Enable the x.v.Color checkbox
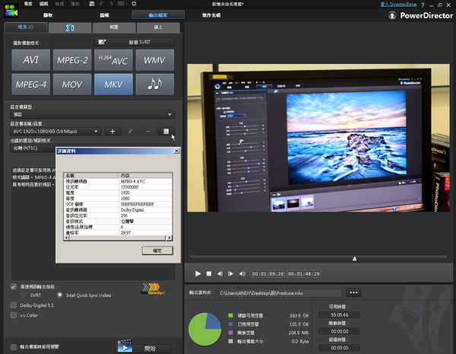This screenshot has height=354, width=456. pyautogui.click(x=14, y=314)
